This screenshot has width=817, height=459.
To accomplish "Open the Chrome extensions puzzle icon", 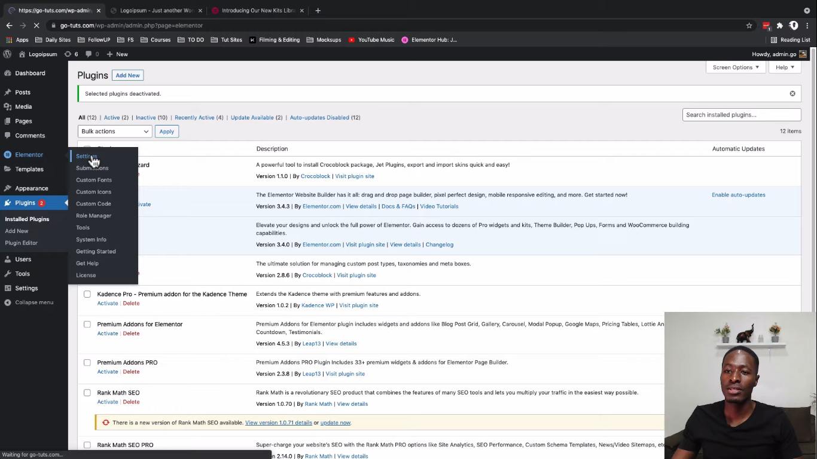I will [779, 25].
